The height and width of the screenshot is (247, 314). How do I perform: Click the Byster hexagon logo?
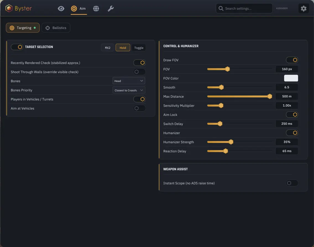point(9,8)
